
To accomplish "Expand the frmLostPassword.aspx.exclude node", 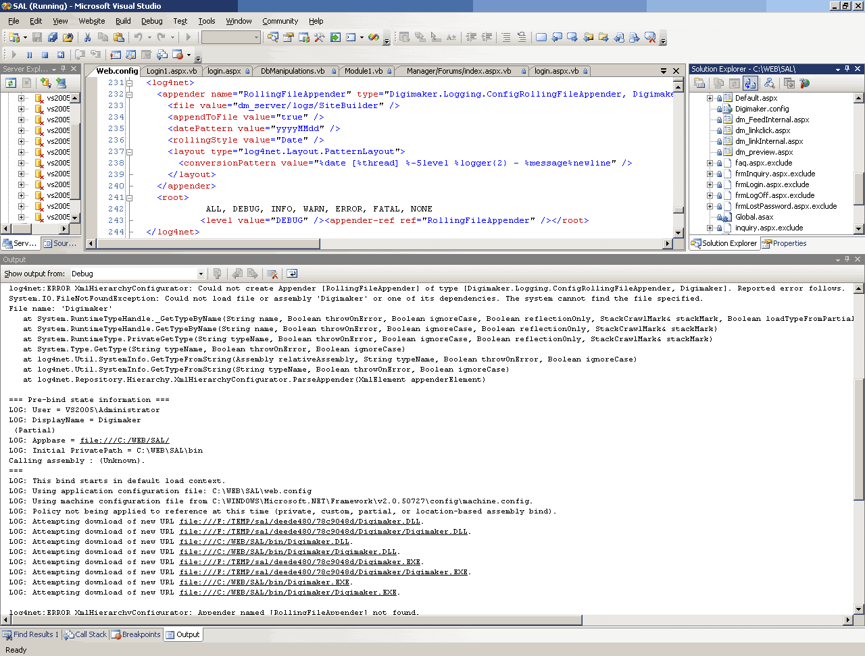I will (710, 206).
